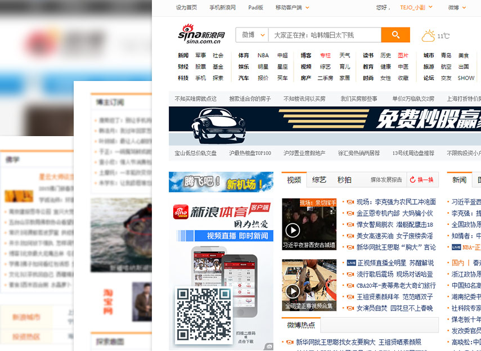Go to 财经 navigation category
The height and width of the screenshot is (351, 481).
coord(183,66)
